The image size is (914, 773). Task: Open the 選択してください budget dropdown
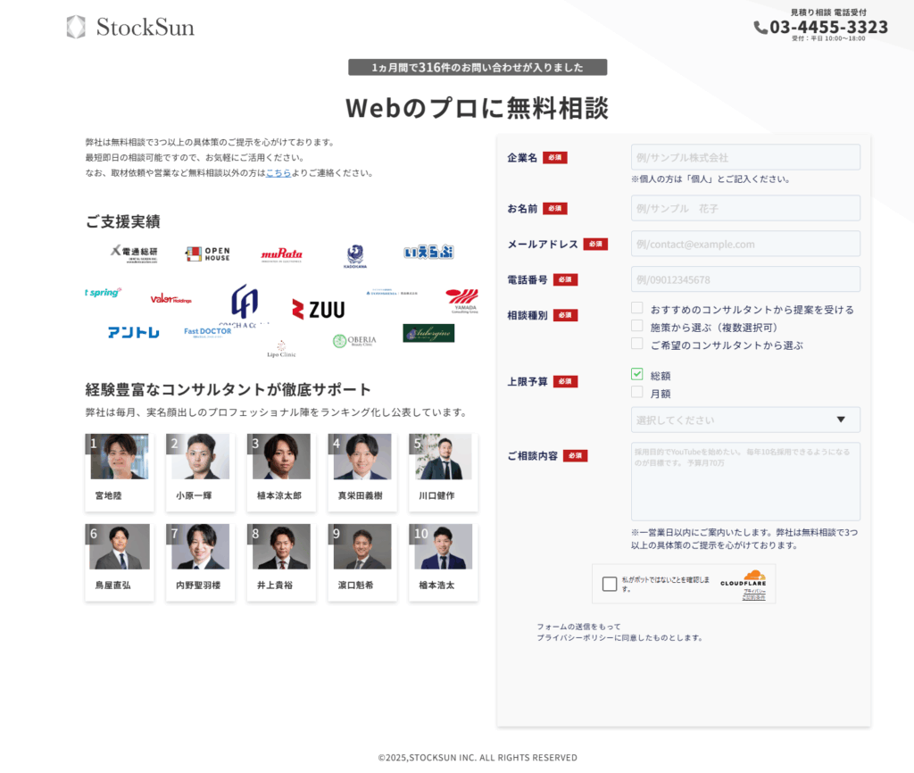745,420
